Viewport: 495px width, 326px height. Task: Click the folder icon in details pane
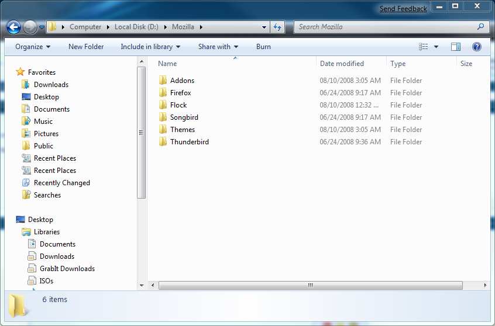point(18,305)
